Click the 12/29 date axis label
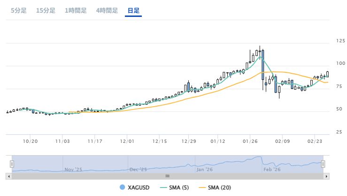The image size is (347, 196). coord(189,141)
